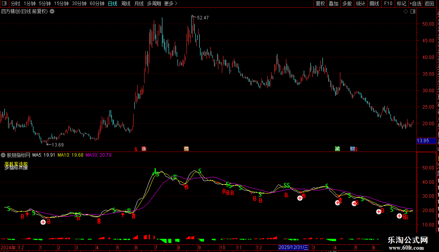
Task: Click the highlighted 13.85 price tag
Action: pos(426,141)
